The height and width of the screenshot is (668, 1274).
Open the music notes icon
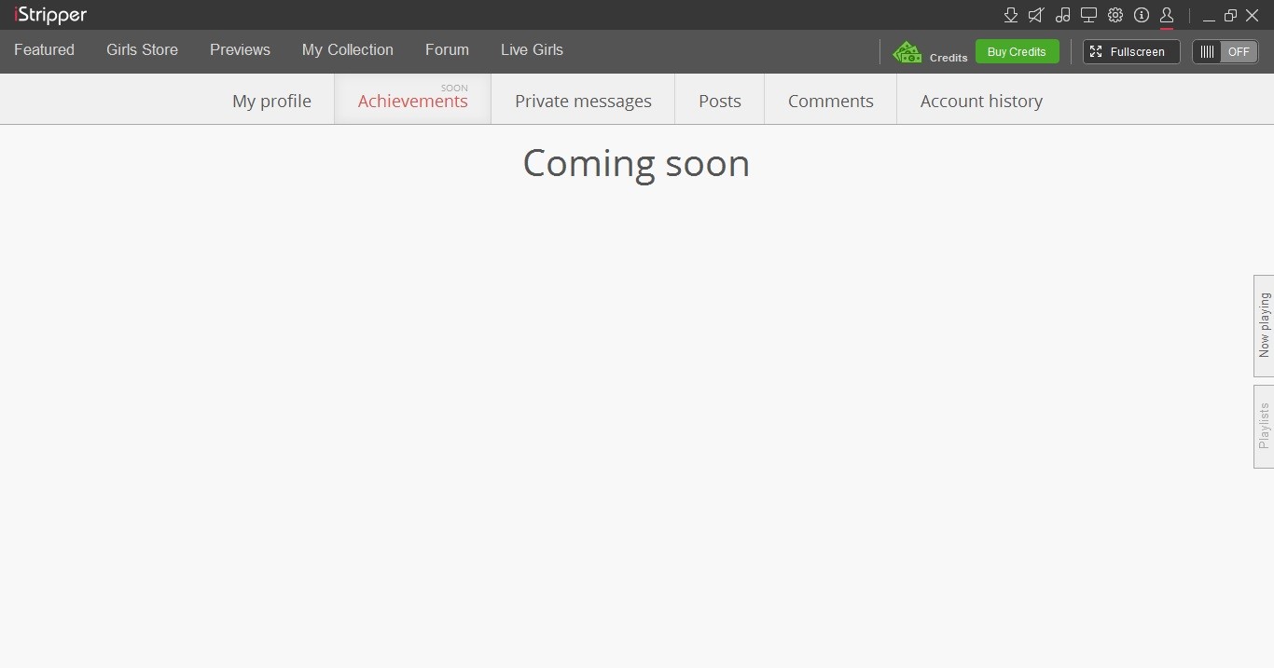tap(1062, 15)
